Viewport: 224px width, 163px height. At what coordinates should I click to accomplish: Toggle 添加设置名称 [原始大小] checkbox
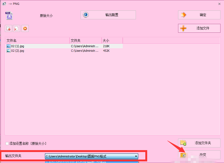click(x=7, y=143)
